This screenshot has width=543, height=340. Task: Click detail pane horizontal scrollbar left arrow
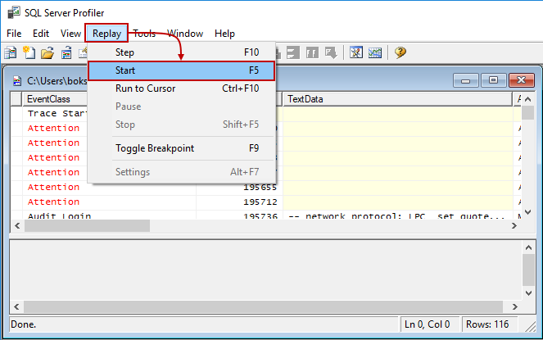[x=16, y=306]
